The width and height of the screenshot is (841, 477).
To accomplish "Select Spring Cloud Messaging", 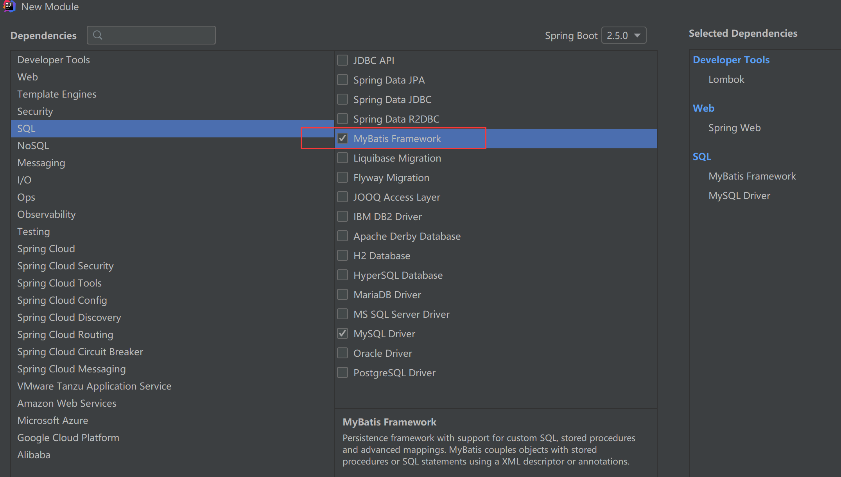I will pos(172,369).
